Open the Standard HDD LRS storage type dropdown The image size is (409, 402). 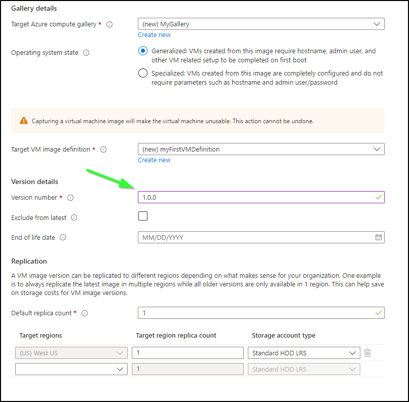(304, 353)
